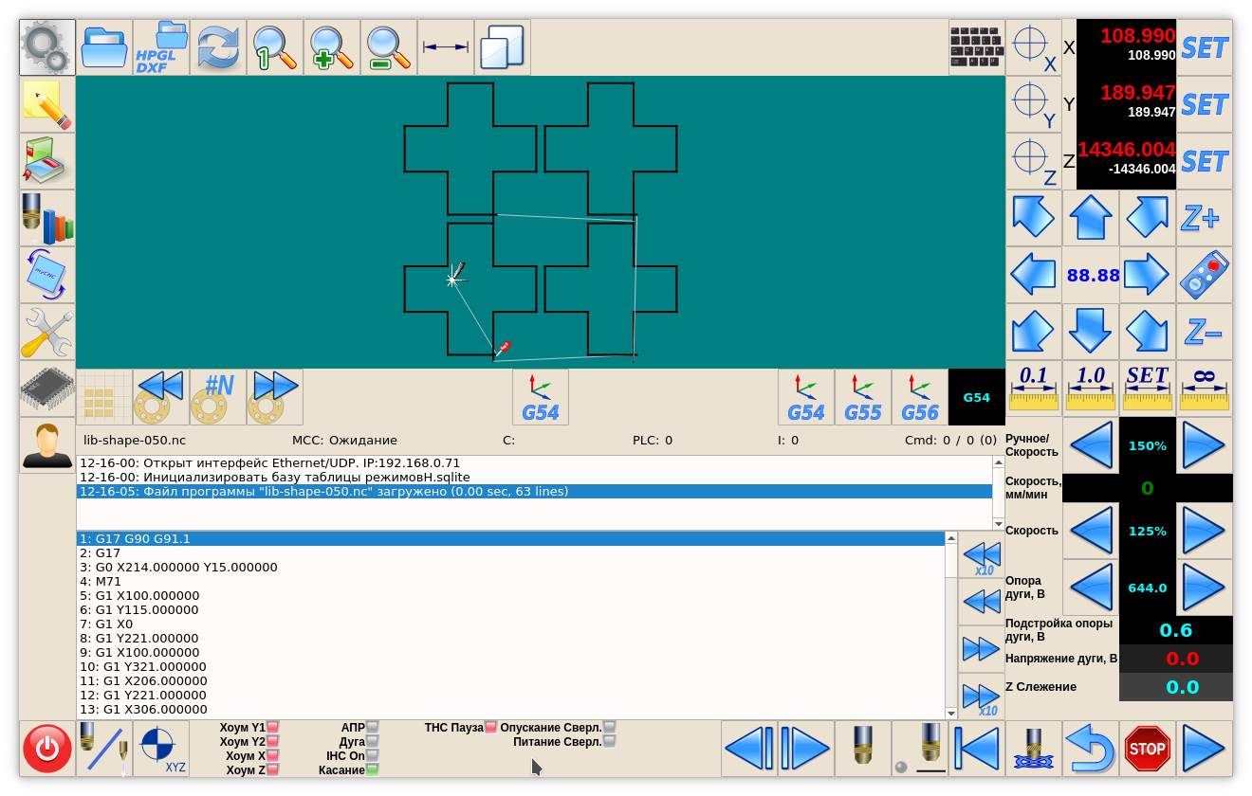
Task: Toggle the Касание indicator
Action: pos(372,770)
